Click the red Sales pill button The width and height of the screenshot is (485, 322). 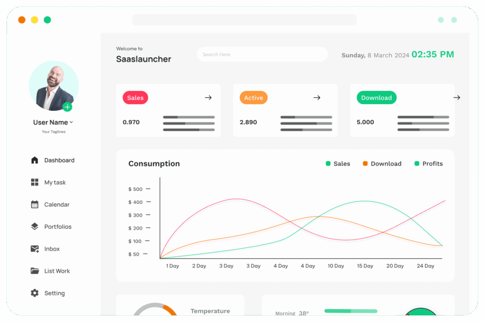[135, 98]
